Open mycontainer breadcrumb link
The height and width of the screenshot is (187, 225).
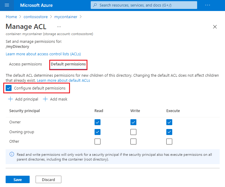pyautogui.click(x=66, y=17)
